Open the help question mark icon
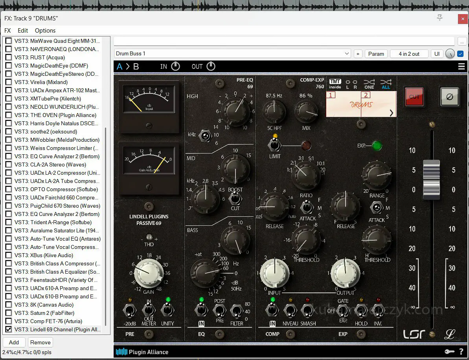The width and height of the screenshot is (469, 360). pos(461,352)
